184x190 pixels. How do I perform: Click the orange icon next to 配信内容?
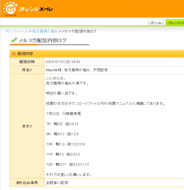point(13,54)
